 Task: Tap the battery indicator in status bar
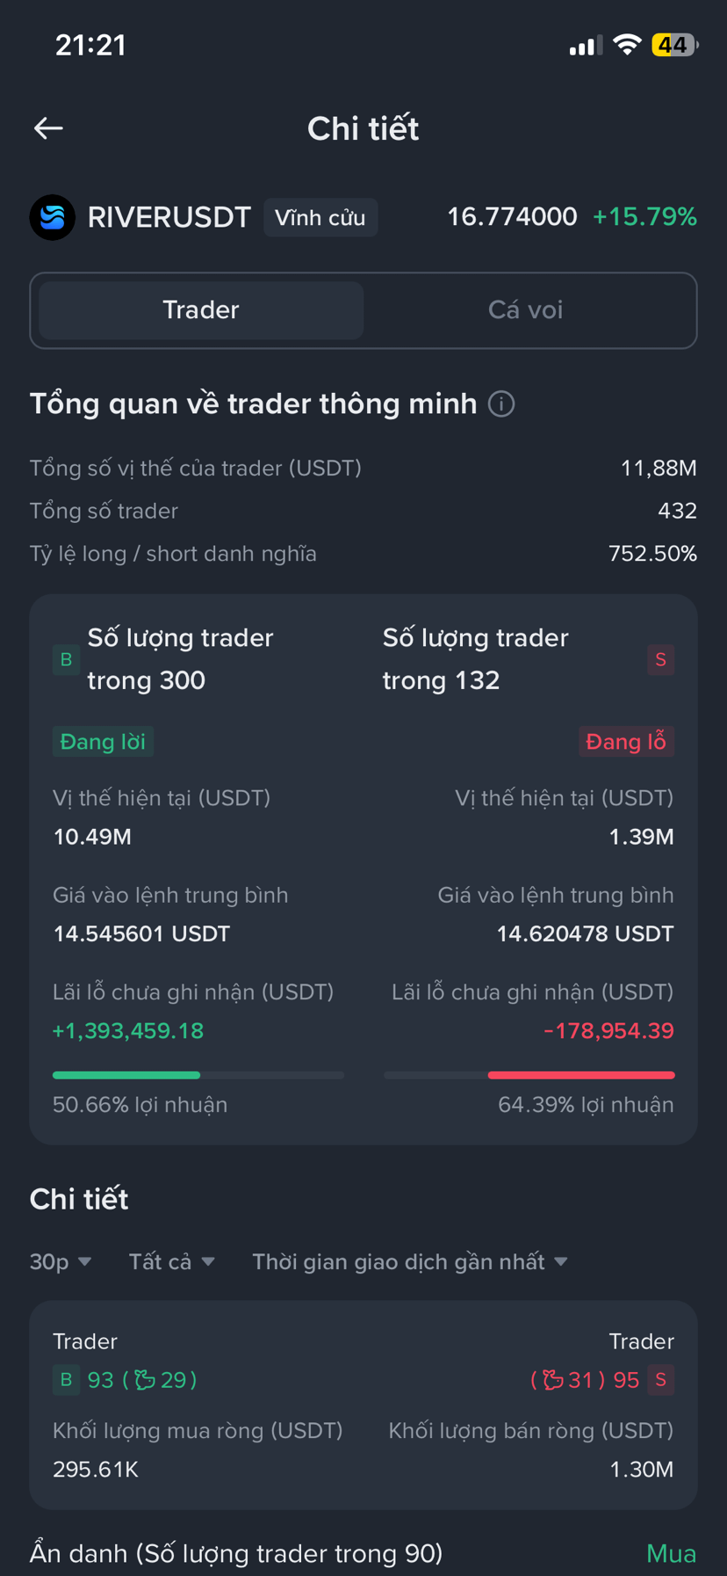674,45
